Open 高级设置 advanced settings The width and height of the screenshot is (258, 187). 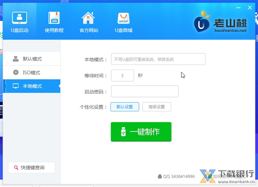point(157,107)
